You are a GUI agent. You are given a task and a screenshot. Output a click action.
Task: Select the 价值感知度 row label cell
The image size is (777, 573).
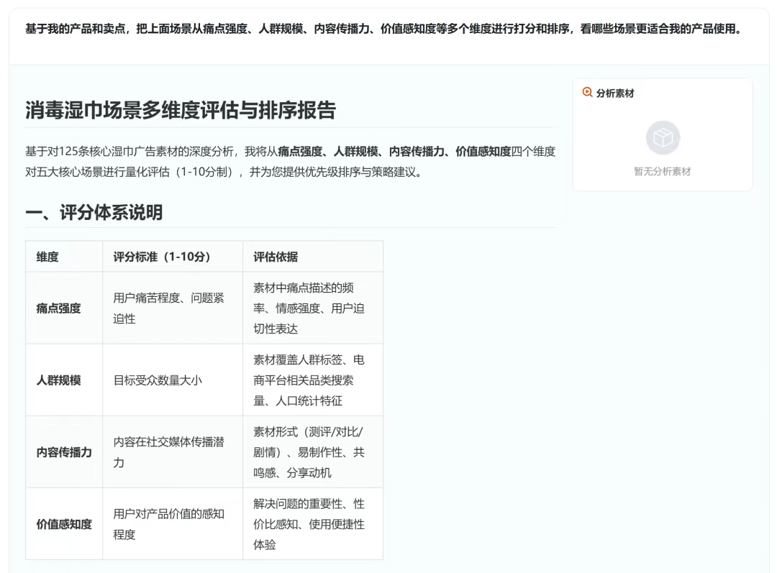pos(63,524)
